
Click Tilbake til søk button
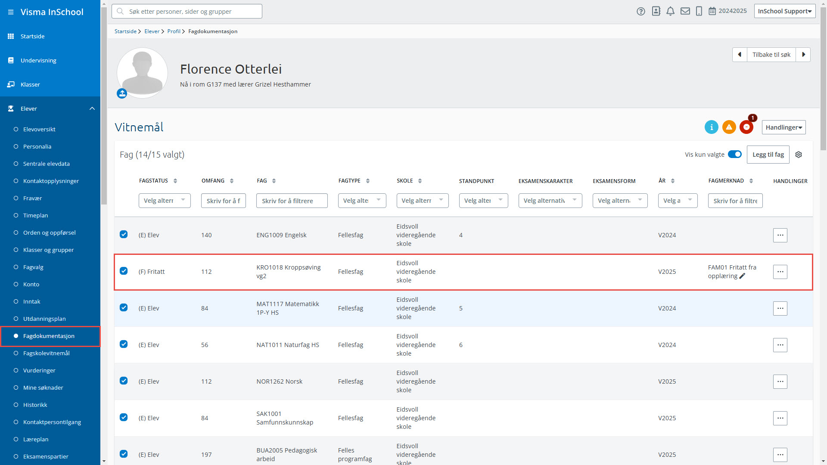click(771, 55)
